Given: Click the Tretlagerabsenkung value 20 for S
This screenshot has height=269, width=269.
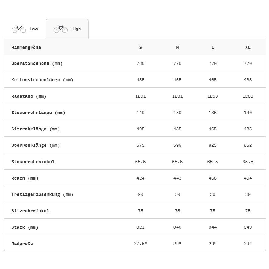Looking at the screenshot, I should (x=140, y=195).
